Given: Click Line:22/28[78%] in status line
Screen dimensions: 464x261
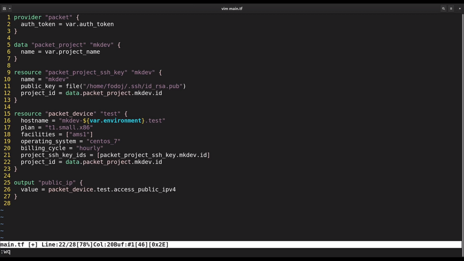Looking at the screenshot, I should point(67,245).
